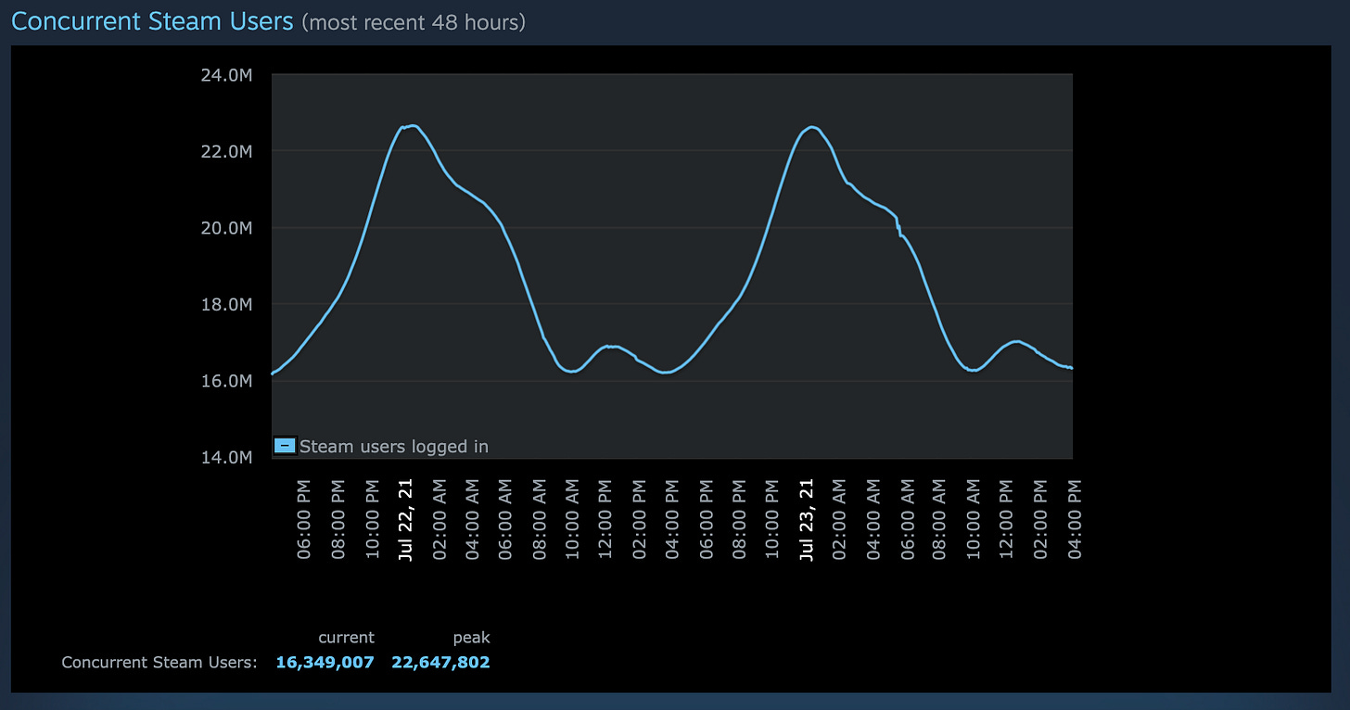Click the peak column header

pyautogui.click(x=471, y=638)
